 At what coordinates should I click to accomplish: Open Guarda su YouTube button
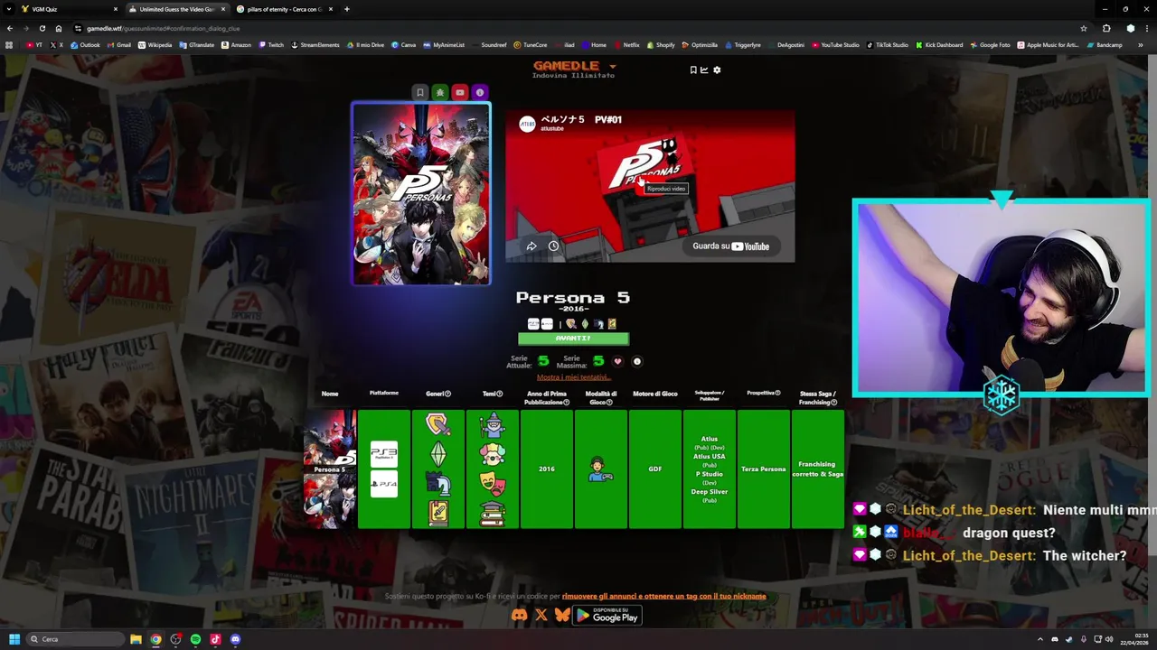731,246
